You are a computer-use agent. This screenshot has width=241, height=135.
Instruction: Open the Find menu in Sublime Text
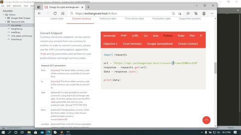pos(26,6)
